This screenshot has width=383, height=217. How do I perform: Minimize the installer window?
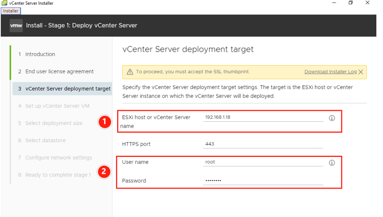(334, 3)
